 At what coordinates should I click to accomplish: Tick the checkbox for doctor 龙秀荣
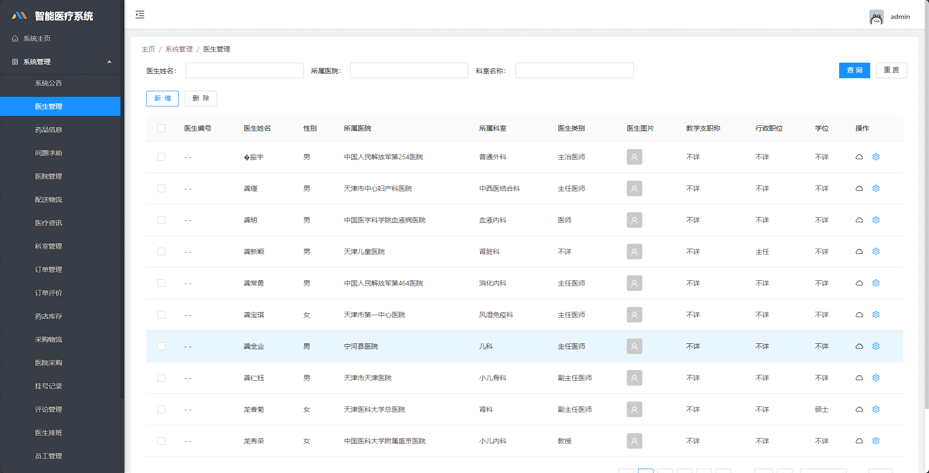click(x=161, y=441)
